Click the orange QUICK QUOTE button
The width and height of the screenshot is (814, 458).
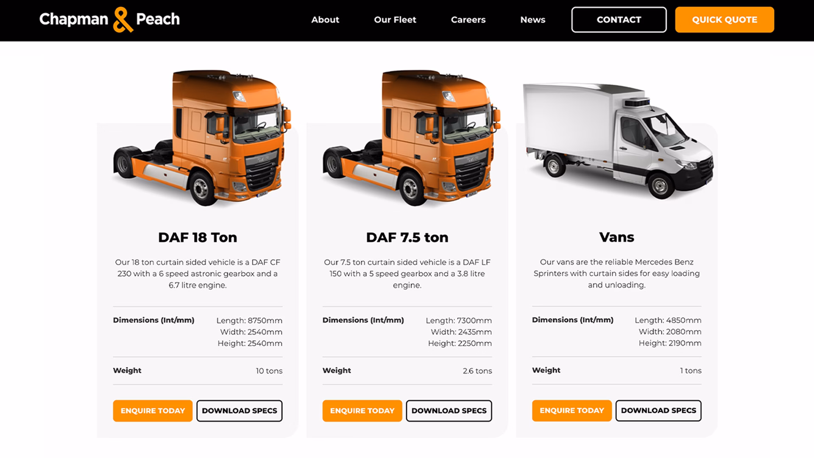point(725,20)
